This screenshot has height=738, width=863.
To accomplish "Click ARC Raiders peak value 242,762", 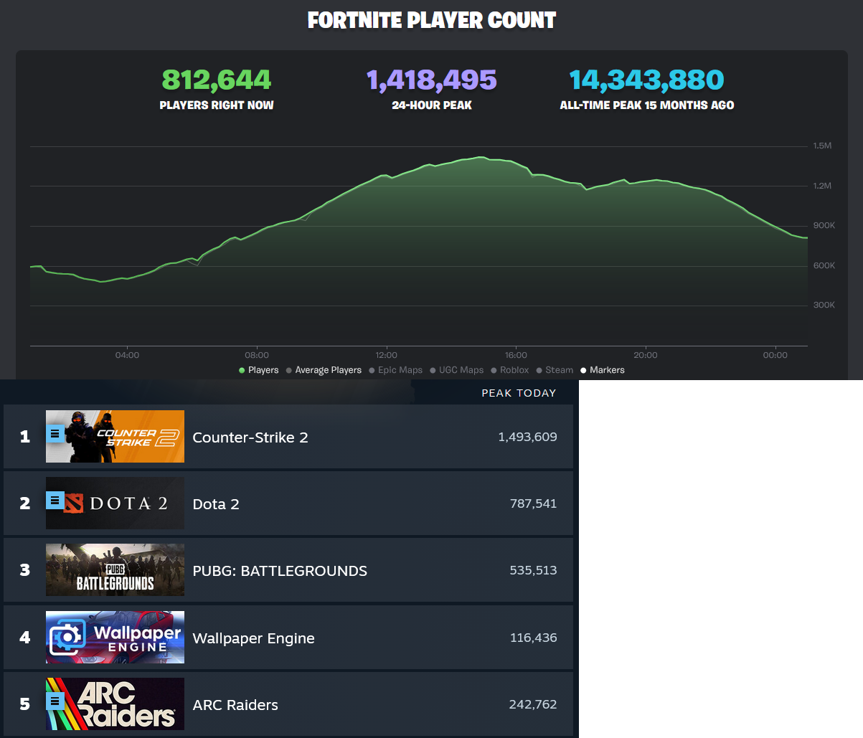I will [533, 704].
